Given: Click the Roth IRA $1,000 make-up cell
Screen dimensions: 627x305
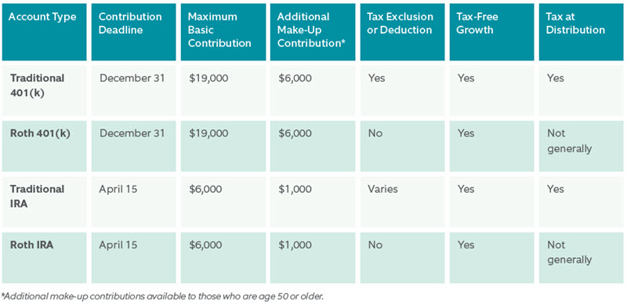Looking at the screenshot, I should pyautogui.click(x=313, y=258).
